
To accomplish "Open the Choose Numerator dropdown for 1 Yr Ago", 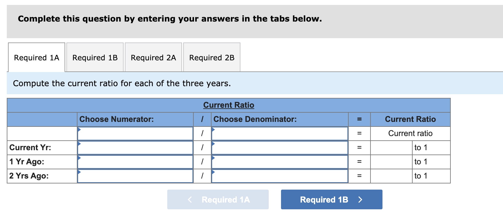I will click(x=135, y=162).
